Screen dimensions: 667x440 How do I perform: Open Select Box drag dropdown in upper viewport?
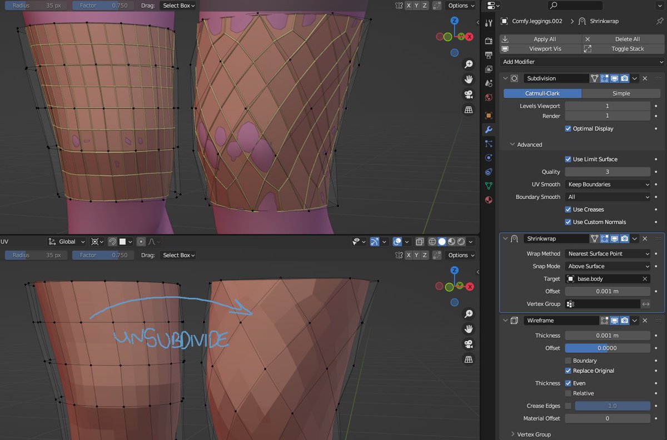pos(178,6)
